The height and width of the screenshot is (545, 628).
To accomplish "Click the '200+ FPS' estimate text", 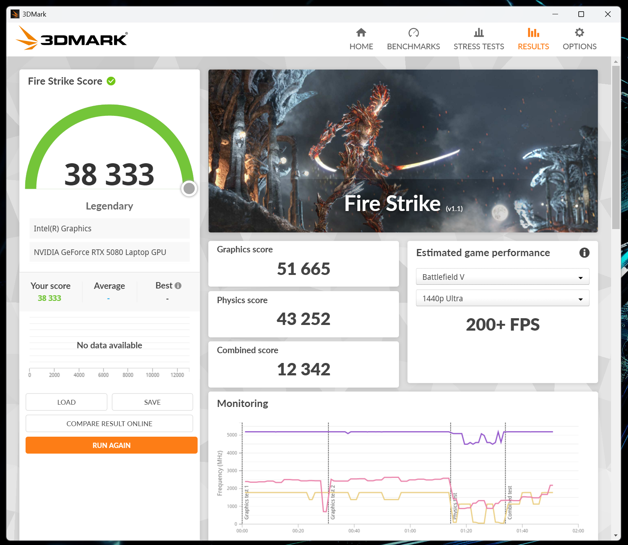I will coord(503,325).
